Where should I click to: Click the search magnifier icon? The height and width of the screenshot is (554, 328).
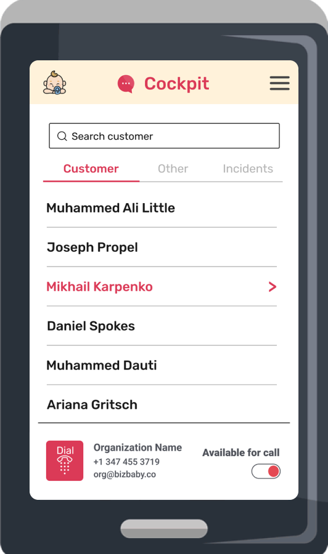(x=62, y=136)
